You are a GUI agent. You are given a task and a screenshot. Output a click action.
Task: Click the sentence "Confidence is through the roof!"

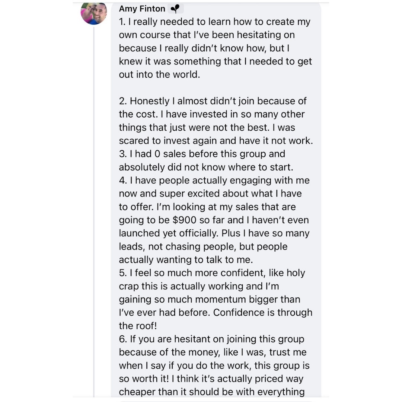[x=262, y=313]
